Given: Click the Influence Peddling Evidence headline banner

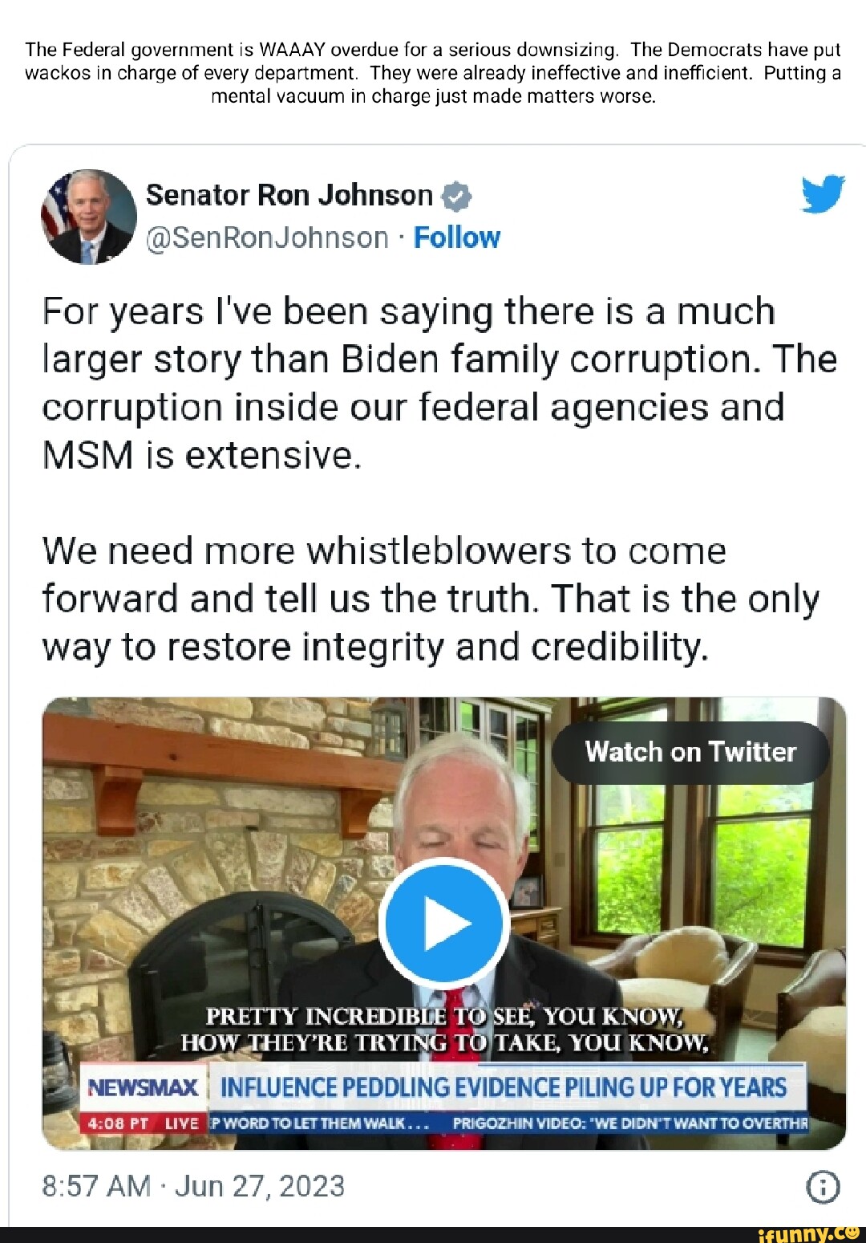Looking at the screenshot, I should (504, 1088).
